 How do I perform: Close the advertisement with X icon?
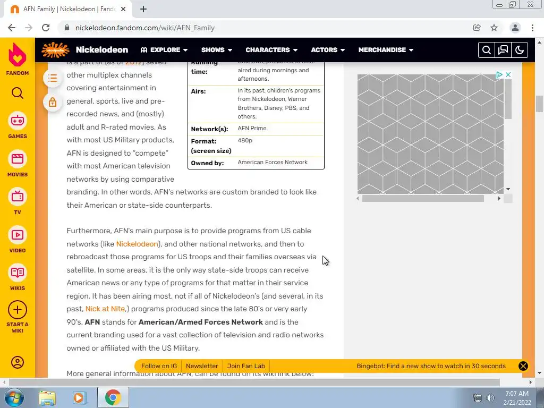coord(508,74)
